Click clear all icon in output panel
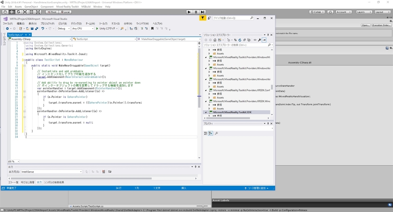Viewport: 393px width, 212px height. [104, 172]
